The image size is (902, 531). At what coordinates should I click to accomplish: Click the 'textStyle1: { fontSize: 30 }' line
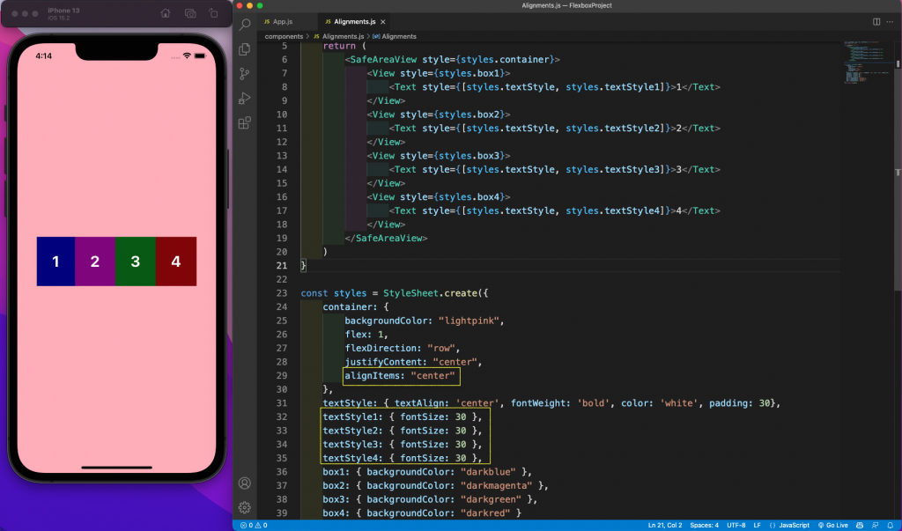pyautogui.click(x=402, y=417)
